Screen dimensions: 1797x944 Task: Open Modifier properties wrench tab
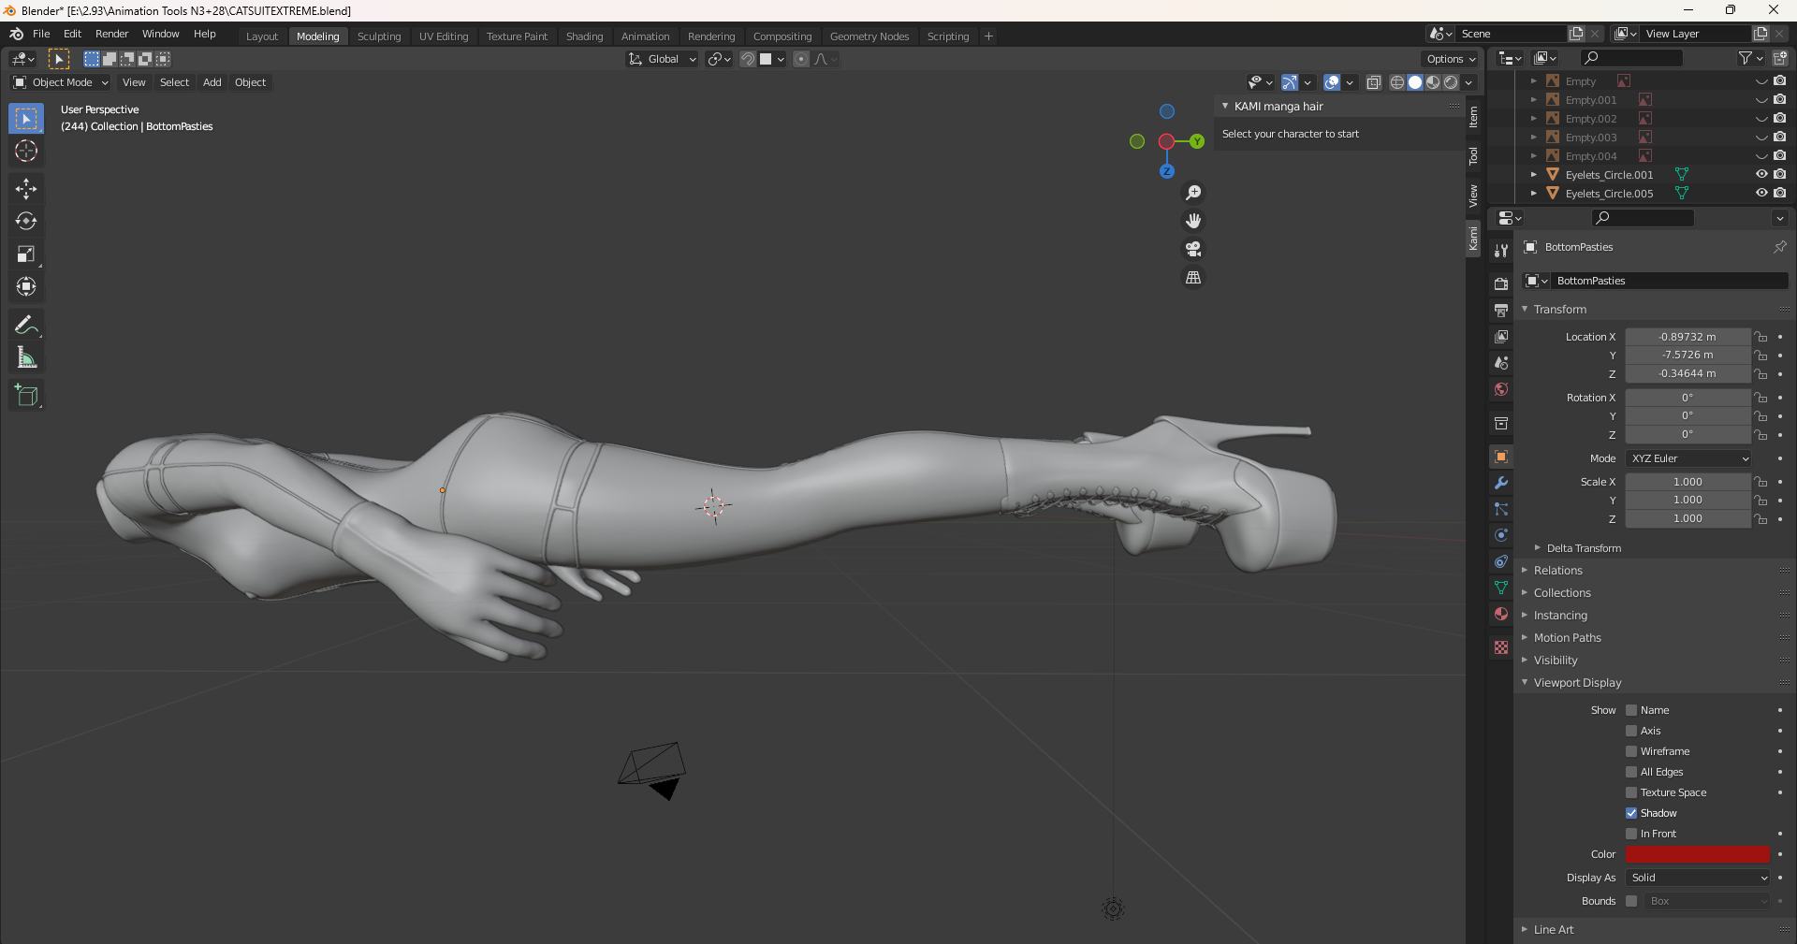(x=1501, y=484)
